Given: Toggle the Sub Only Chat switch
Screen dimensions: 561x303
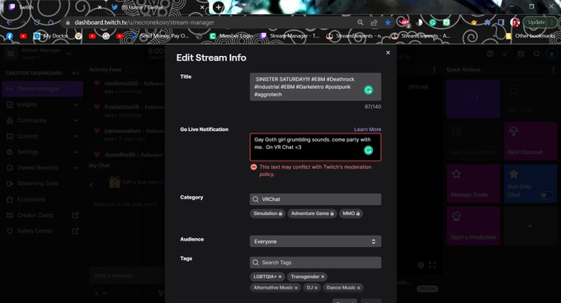Looking at the screenshot, I should (546, 195).
